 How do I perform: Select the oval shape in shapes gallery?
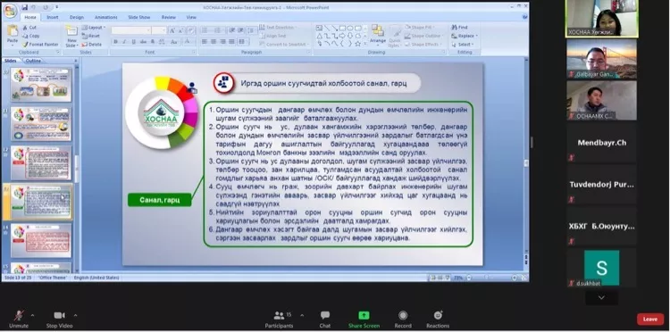pyautogui.click(x=350, y=28)
